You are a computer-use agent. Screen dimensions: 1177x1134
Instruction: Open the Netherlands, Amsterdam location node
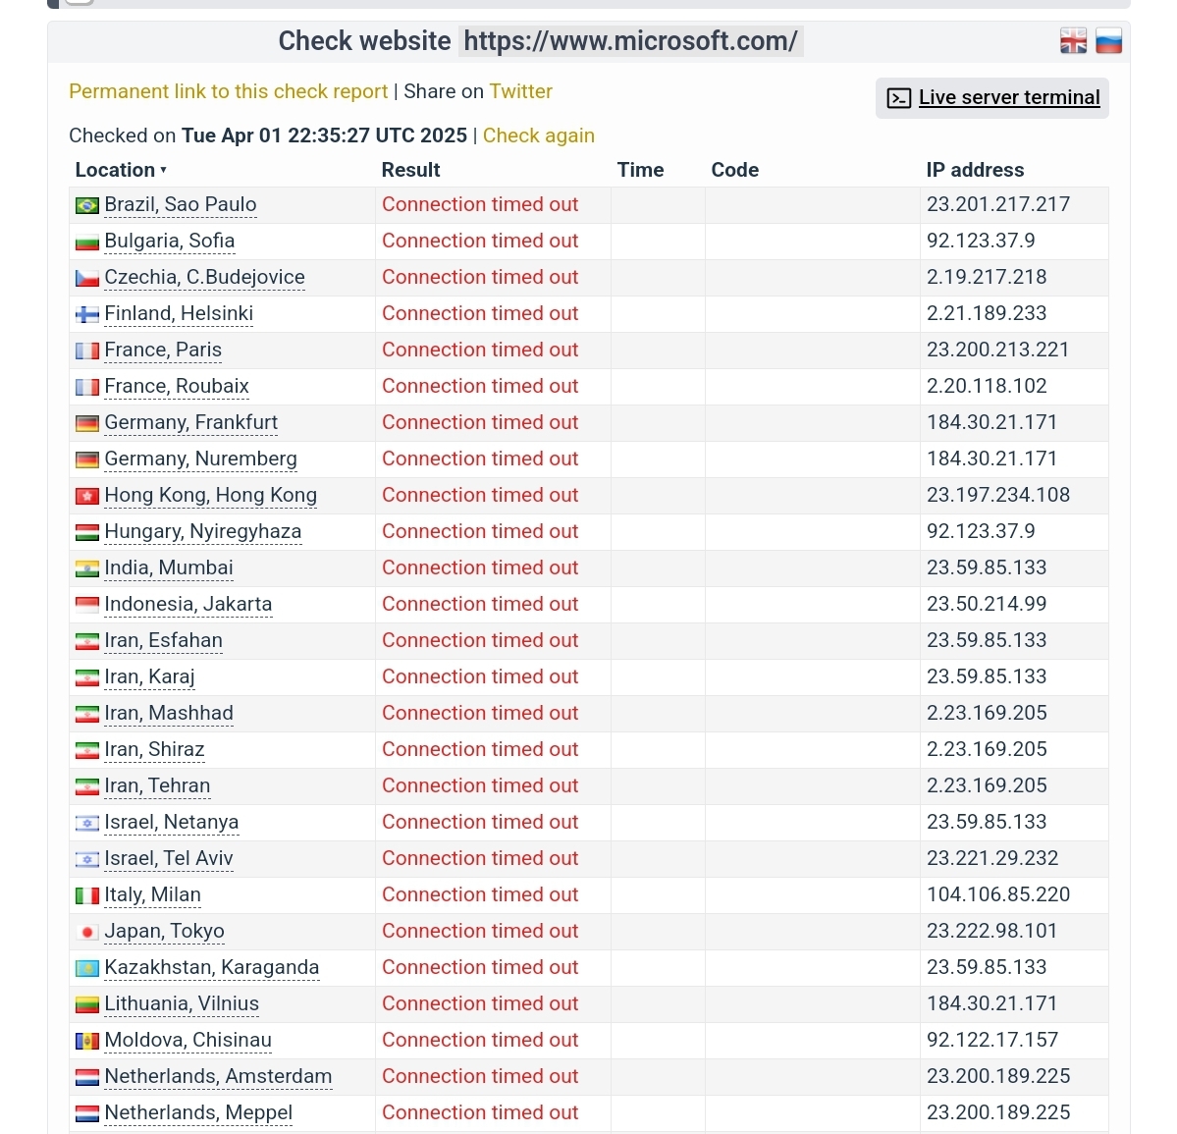218,1076
